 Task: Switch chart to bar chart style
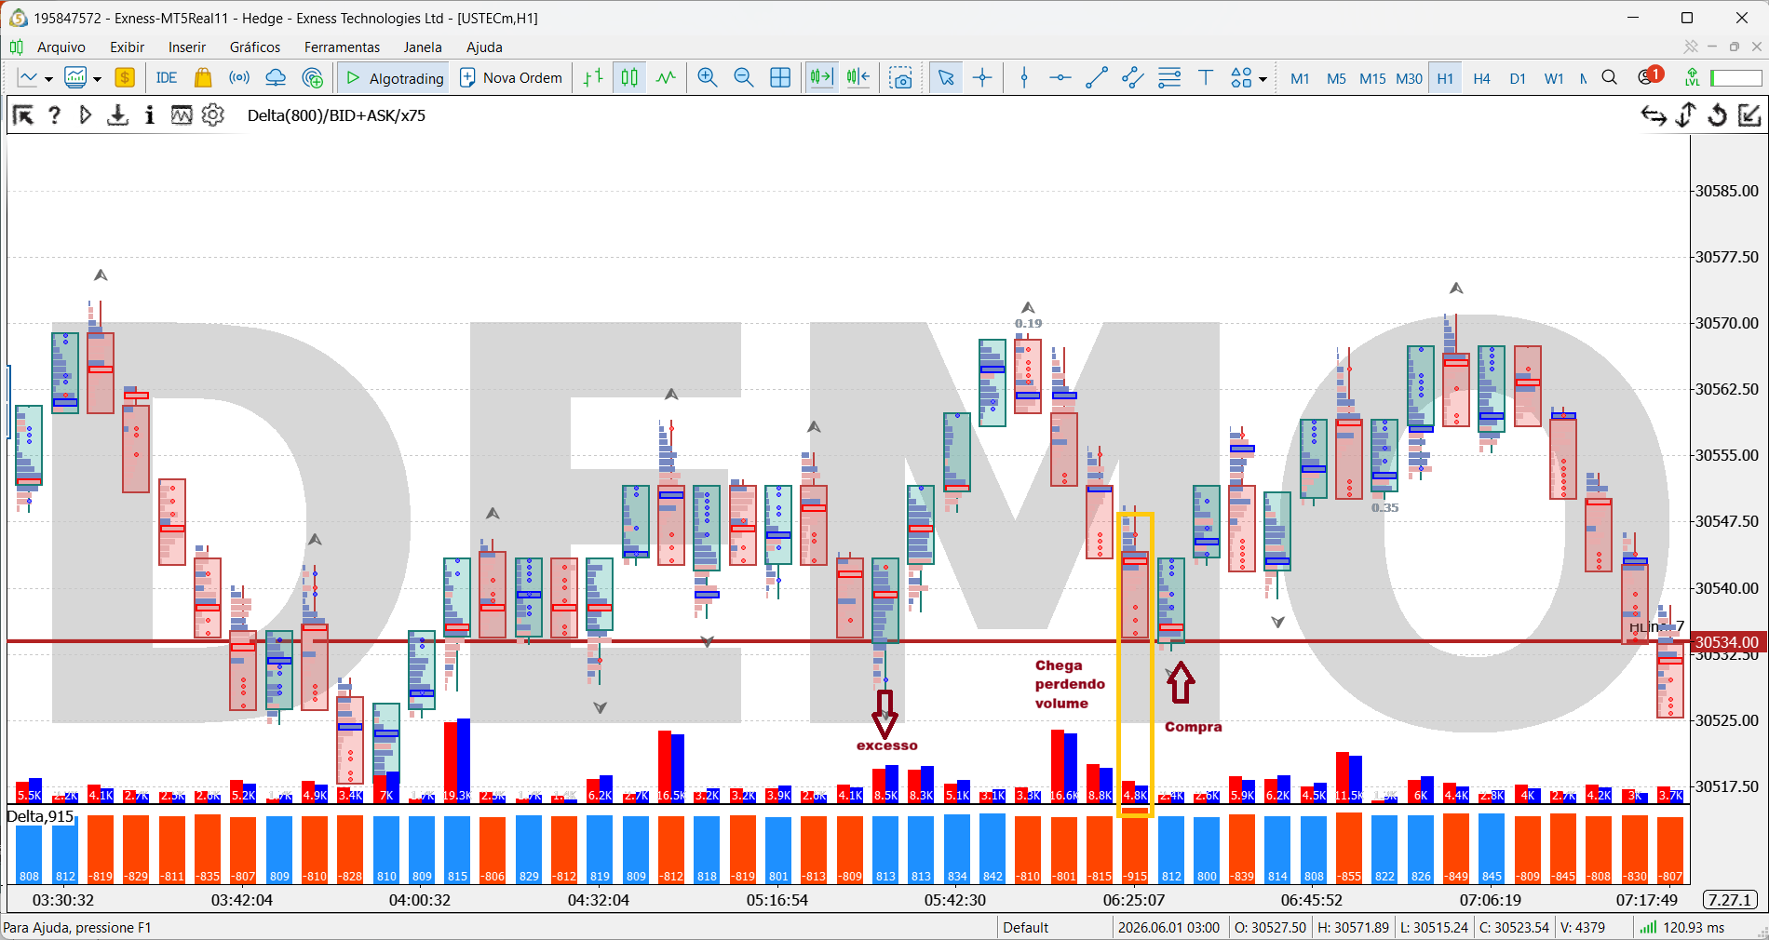click(x=594, y=78)
